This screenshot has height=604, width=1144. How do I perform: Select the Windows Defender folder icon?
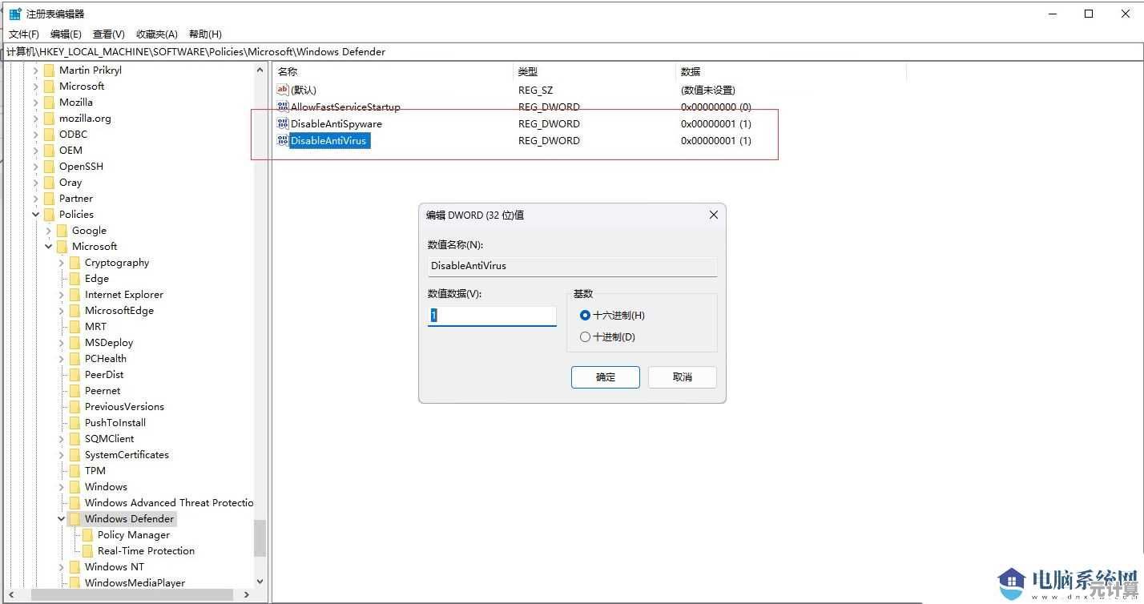(75, 519)
